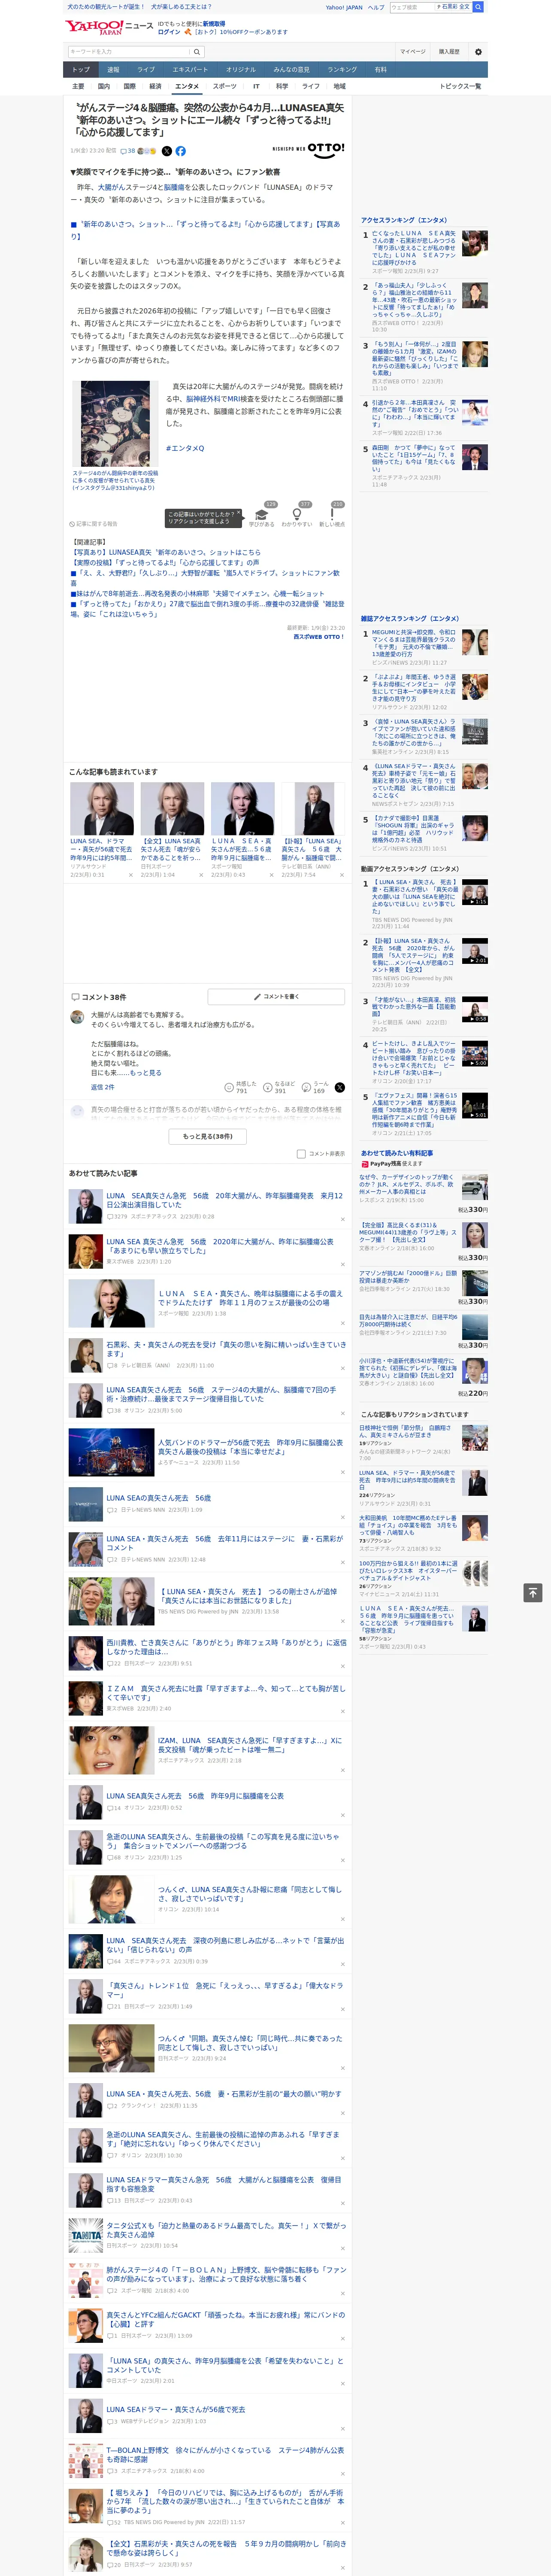The image size is (551, 2576).
Task: Click the 新しい視点 exclamation reaction
Action: coord(332,516)
